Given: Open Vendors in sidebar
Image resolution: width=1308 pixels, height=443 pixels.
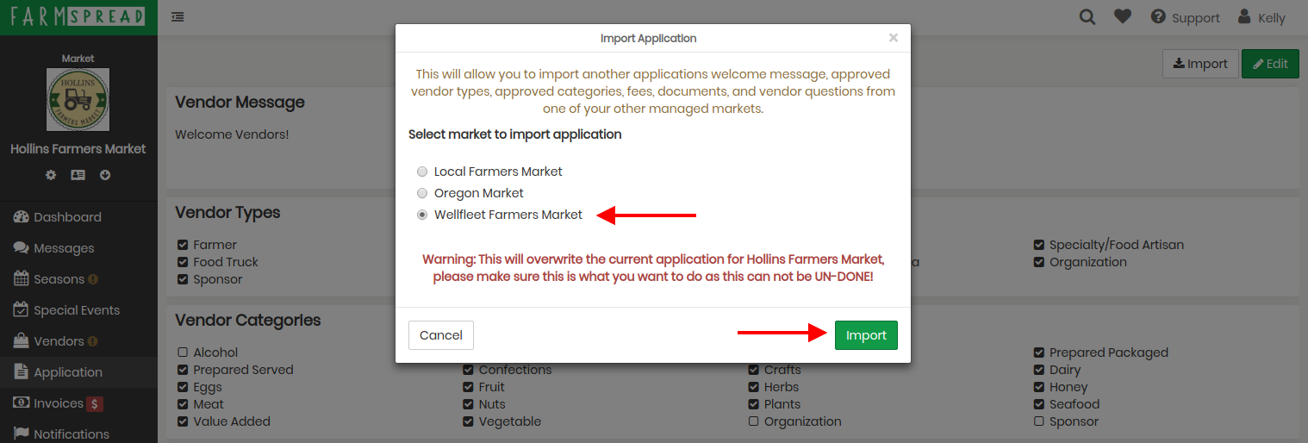Looking at the screenshot, I should (x=78, y=341).
